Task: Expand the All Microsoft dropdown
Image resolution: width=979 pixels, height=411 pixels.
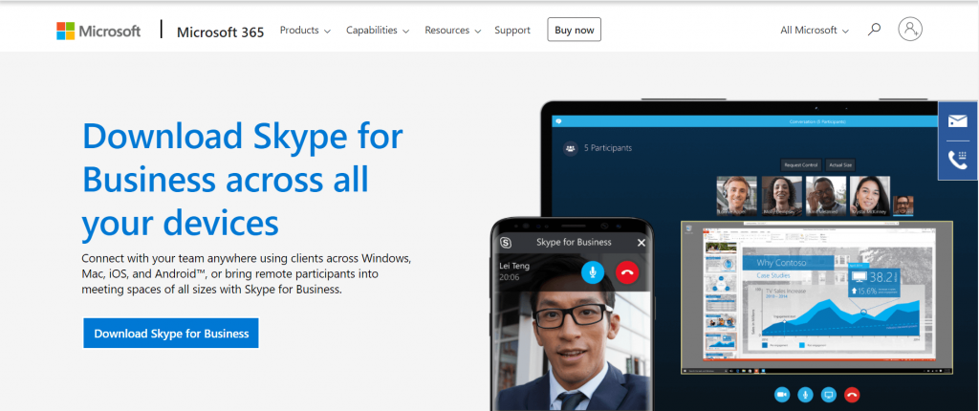Action: (x=815, y=30)
